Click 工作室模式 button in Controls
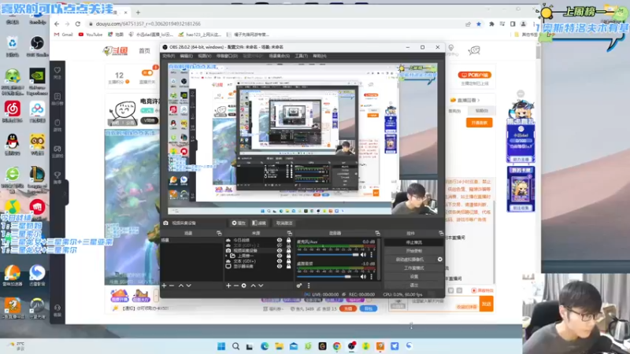This screenshot has width=630, height=354. pyautogui.click(x=413, y=267)
